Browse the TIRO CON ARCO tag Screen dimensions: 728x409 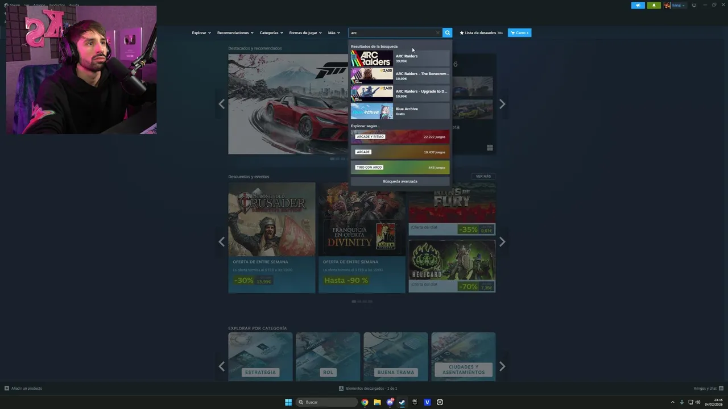click(400, 168)
